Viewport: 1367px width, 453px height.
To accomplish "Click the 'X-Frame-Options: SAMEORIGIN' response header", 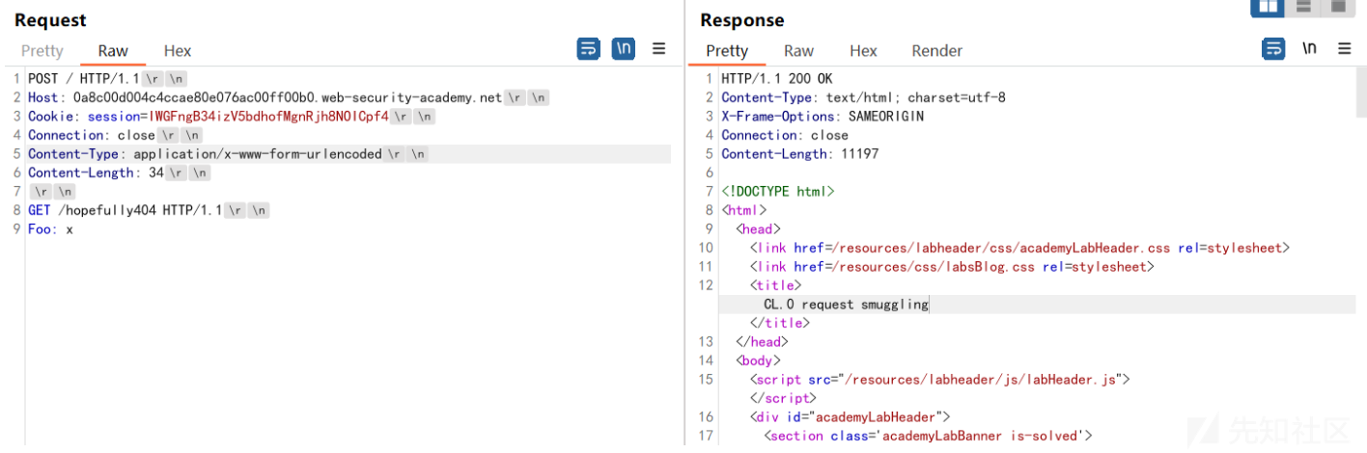I will [823, 117].
